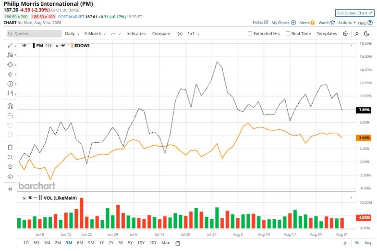Click the Symbol search input field
This screenshot has height=251, width=377.
tap(34, 34)
